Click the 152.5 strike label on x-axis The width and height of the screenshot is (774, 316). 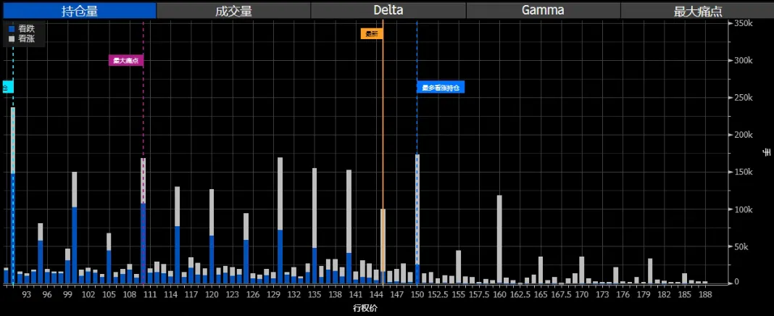(438, 294)
